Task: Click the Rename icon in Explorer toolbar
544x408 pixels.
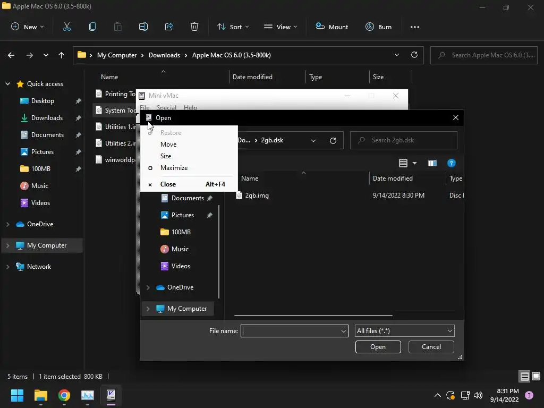Action: point(143,27)
